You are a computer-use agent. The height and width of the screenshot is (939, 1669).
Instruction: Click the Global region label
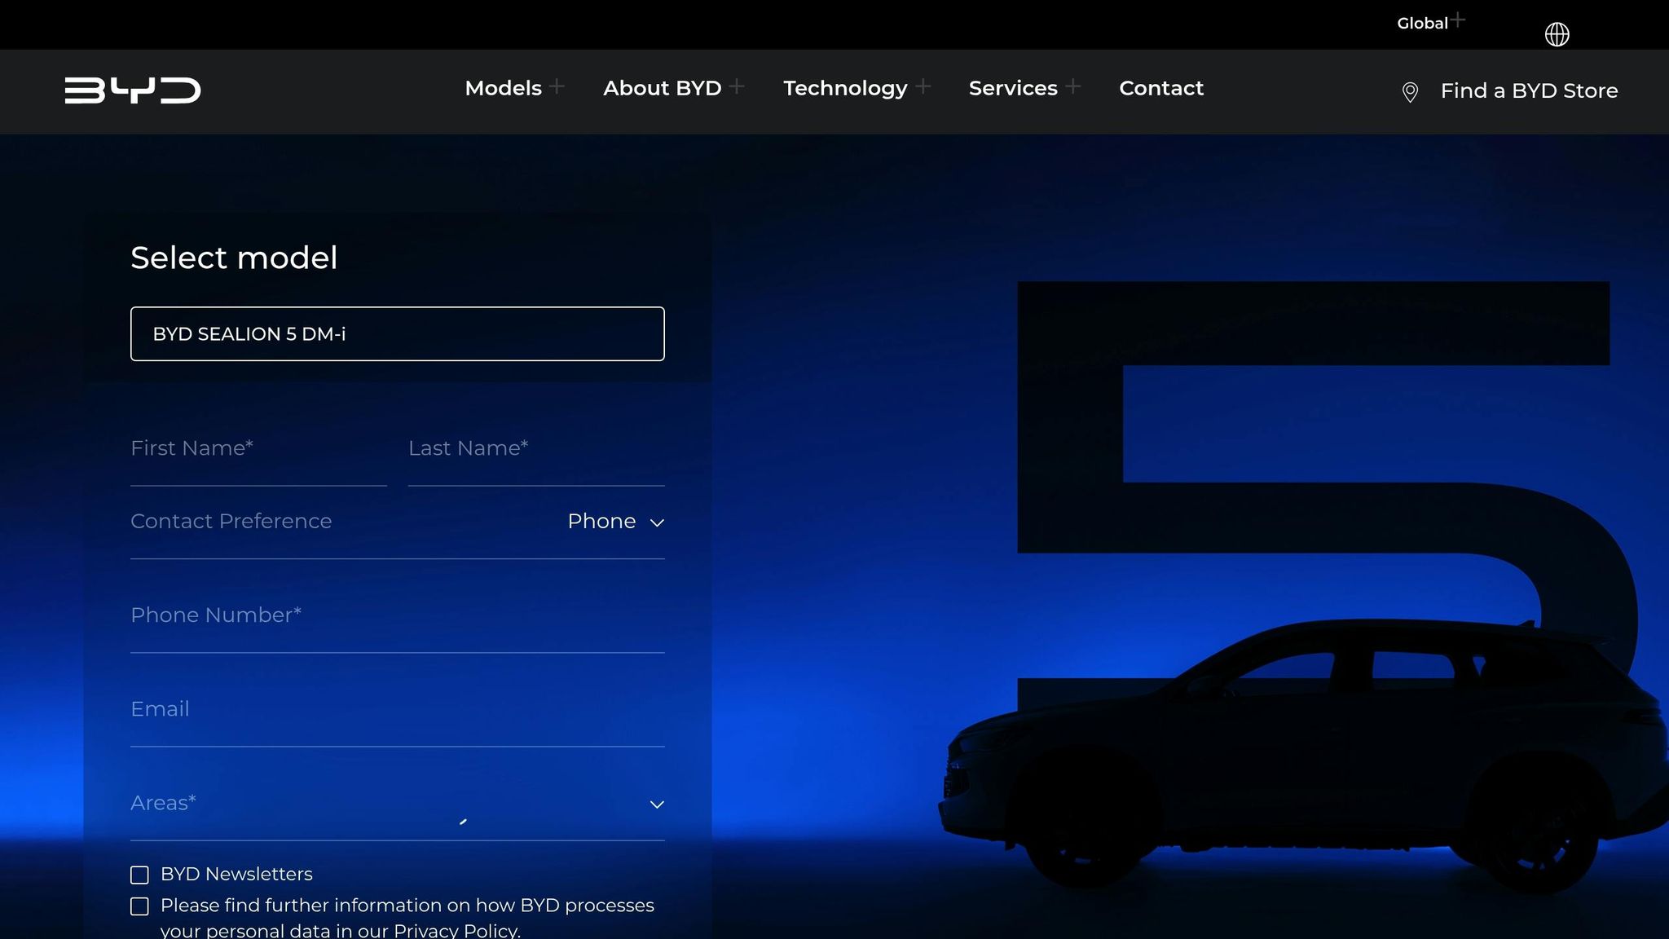coord(1423,23)
